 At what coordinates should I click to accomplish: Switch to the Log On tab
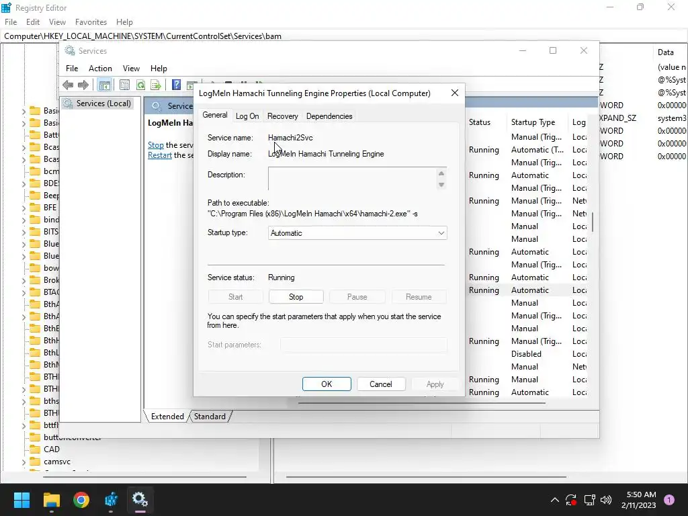247,116
